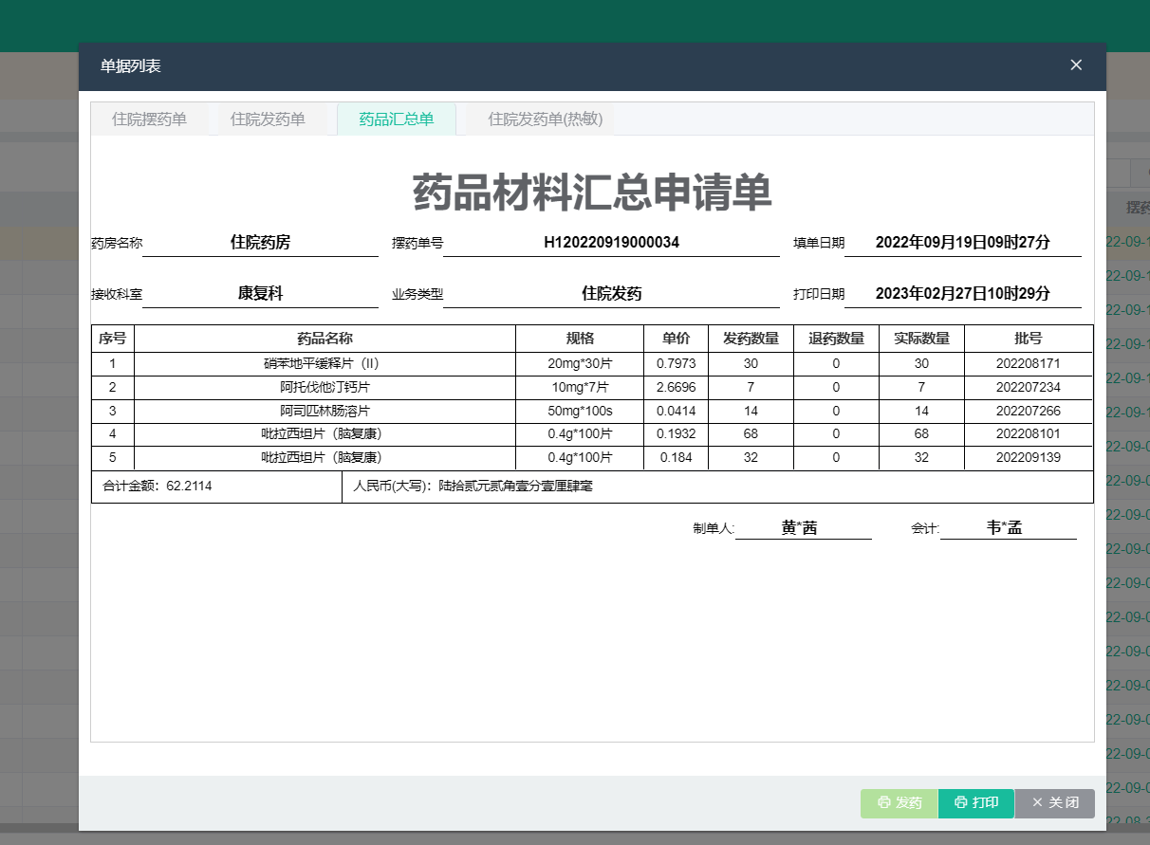
Task: Click the 摆药单号 field label
Action: click(x=417, y=243)
